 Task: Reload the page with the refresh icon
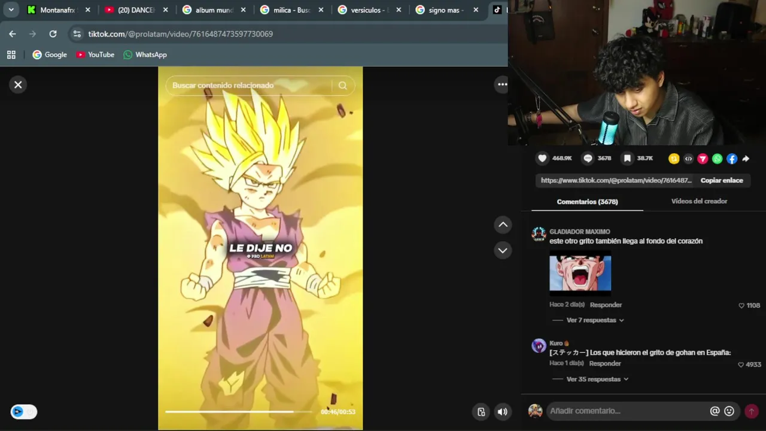[53, 34]
